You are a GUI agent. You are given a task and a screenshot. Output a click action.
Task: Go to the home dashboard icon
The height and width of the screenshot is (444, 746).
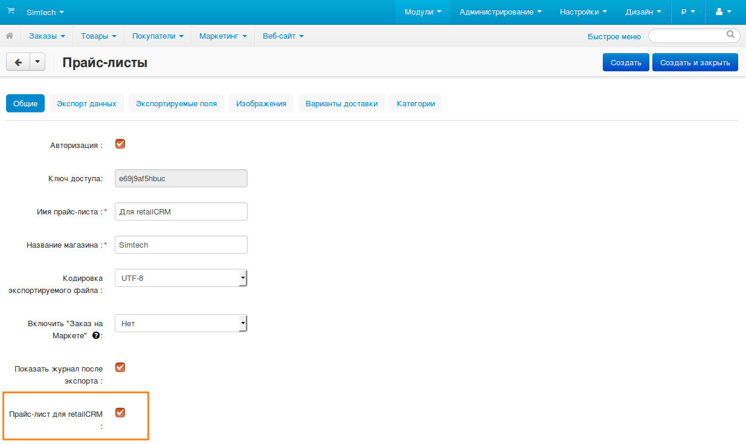[x=10, y=36]
